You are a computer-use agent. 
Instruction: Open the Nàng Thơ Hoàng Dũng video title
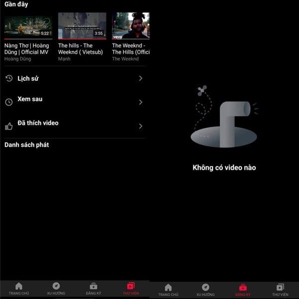coord(28,49)
